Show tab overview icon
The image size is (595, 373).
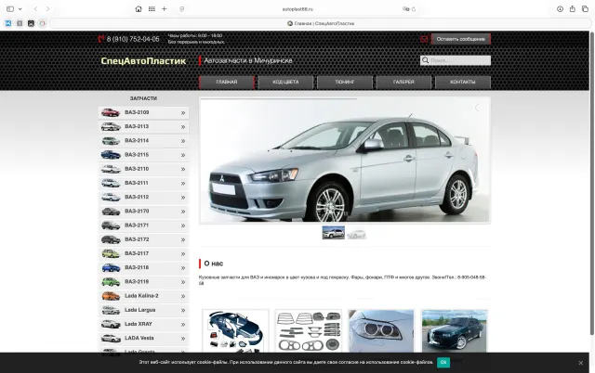(585, 8)
